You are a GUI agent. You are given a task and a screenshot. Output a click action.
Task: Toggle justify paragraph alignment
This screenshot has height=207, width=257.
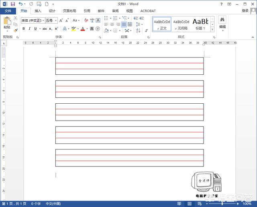click(x=124, y=25)
